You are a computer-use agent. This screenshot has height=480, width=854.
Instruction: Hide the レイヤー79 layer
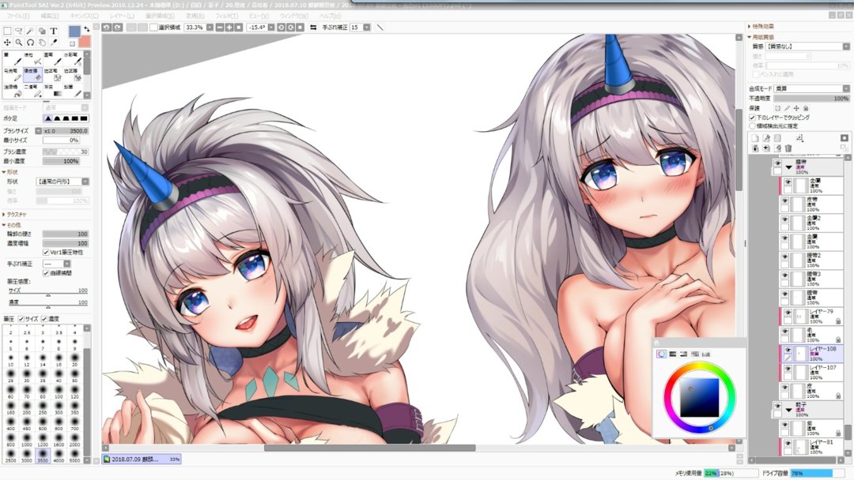click(x=788, y=313)
